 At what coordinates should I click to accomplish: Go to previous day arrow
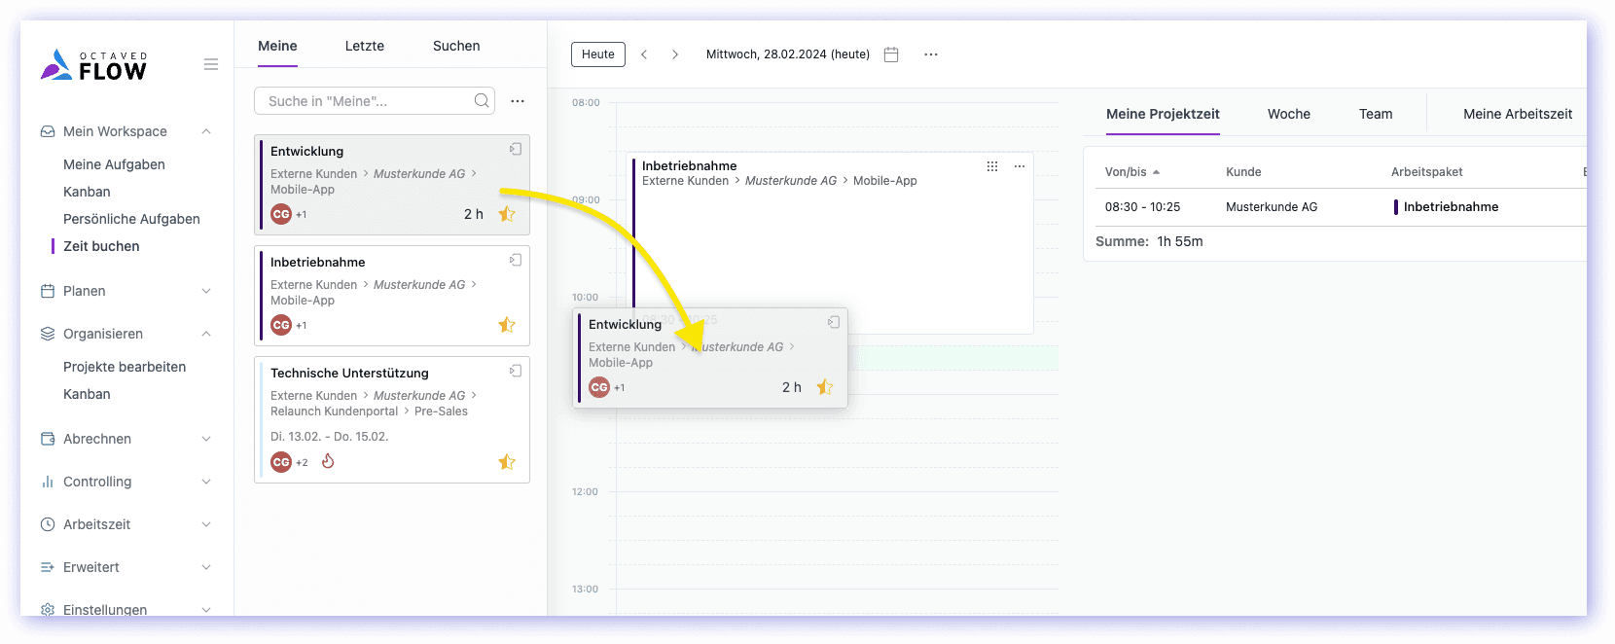(x=644, y=54)
